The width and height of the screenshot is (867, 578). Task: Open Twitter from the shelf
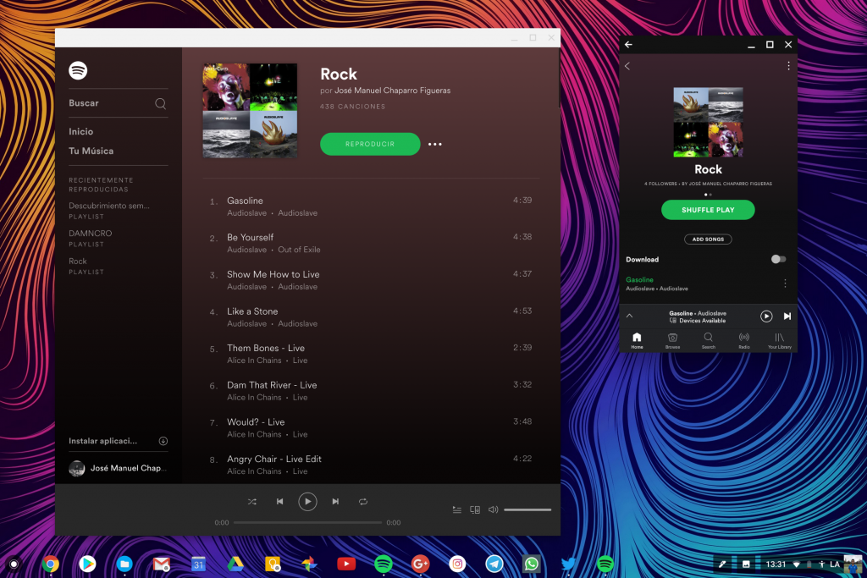[568, 564]
